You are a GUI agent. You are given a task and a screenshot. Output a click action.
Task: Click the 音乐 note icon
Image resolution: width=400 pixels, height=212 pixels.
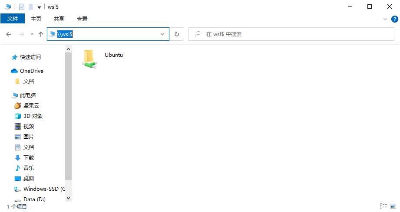click(18, 168)
